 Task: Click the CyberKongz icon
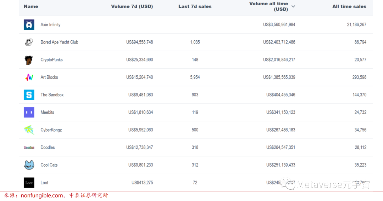[x=29, y=130]
